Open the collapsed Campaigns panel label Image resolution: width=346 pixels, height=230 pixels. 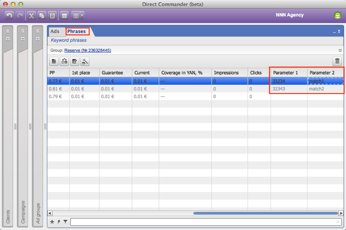pos(23,212)
